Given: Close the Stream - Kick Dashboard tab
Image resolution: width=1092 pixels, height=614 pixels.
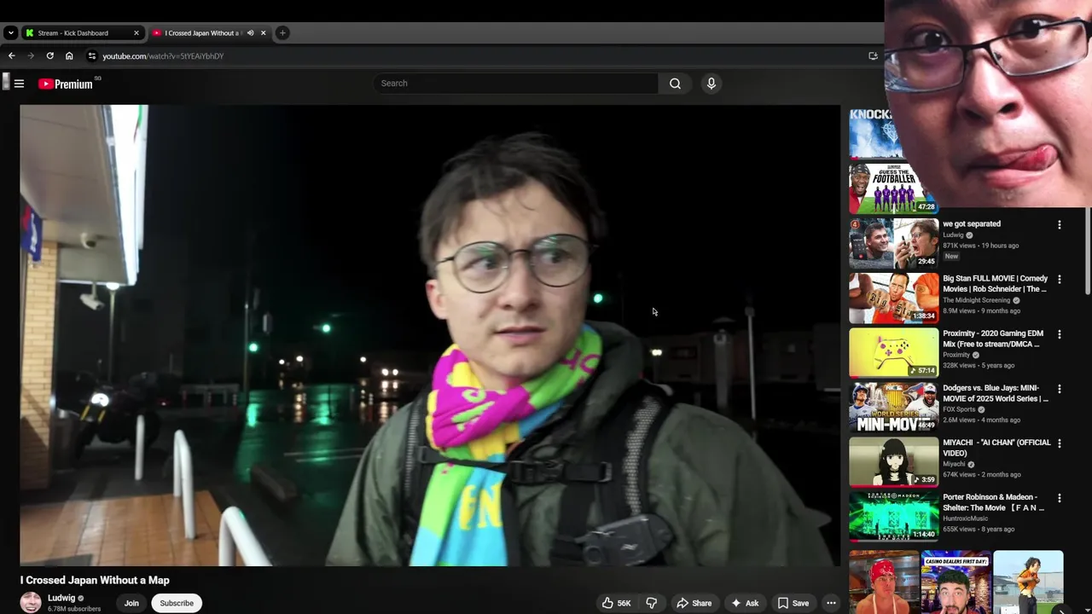Looking at the screenshot, I should coord(136,33).
